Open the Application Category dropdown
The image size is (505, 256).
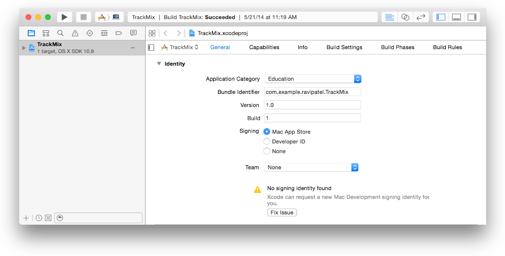[312, 79]
